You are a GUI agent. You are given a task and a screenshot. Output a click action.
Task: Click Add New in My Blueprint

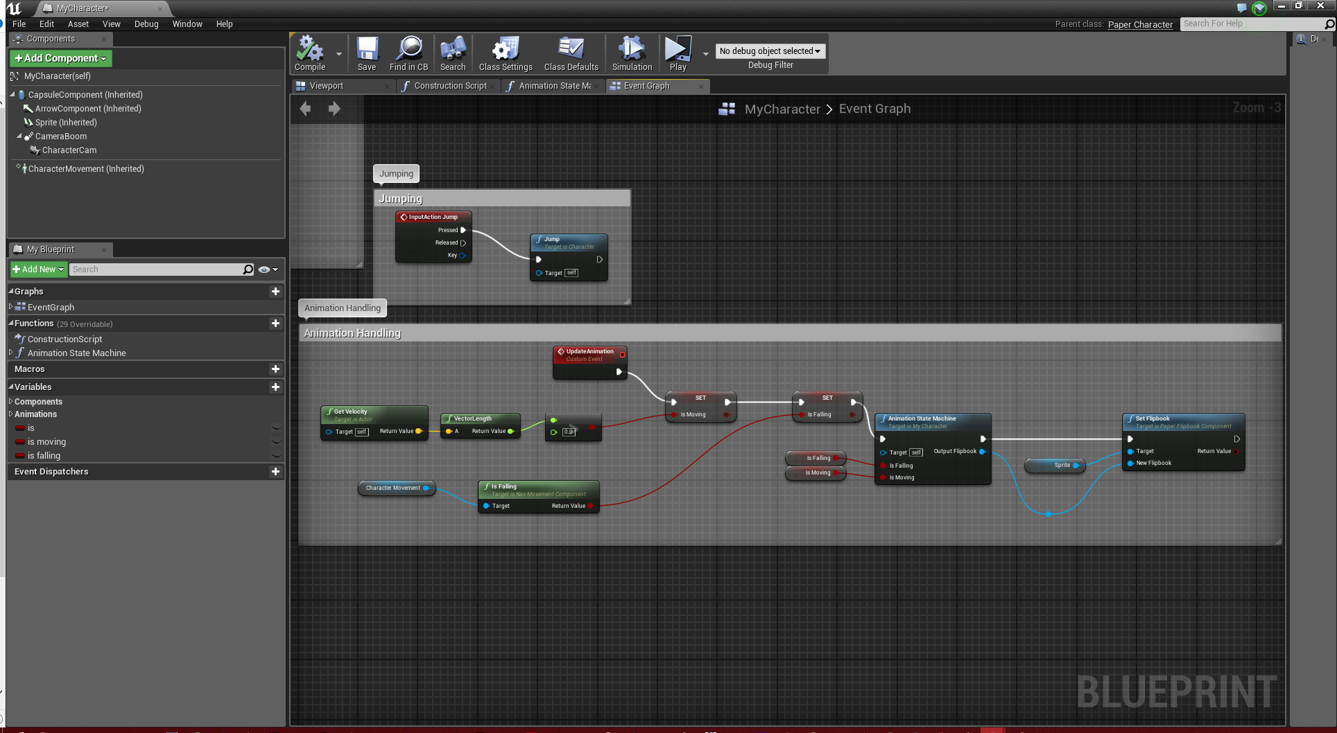(39, 269)
